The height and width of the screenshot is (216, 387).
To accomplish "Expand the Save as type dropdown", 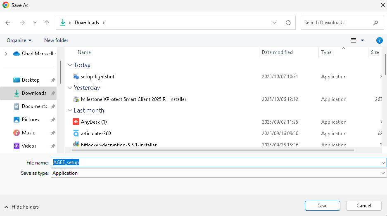I will pos(383,174).
